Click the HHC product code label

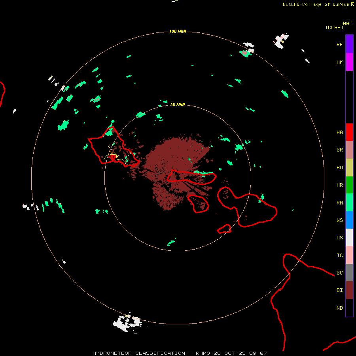(x=347, y=24)
